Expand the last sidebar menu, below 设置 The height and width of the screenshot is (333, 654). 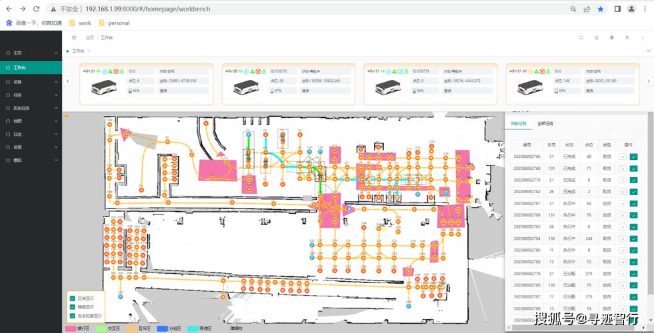pos(31,160)
